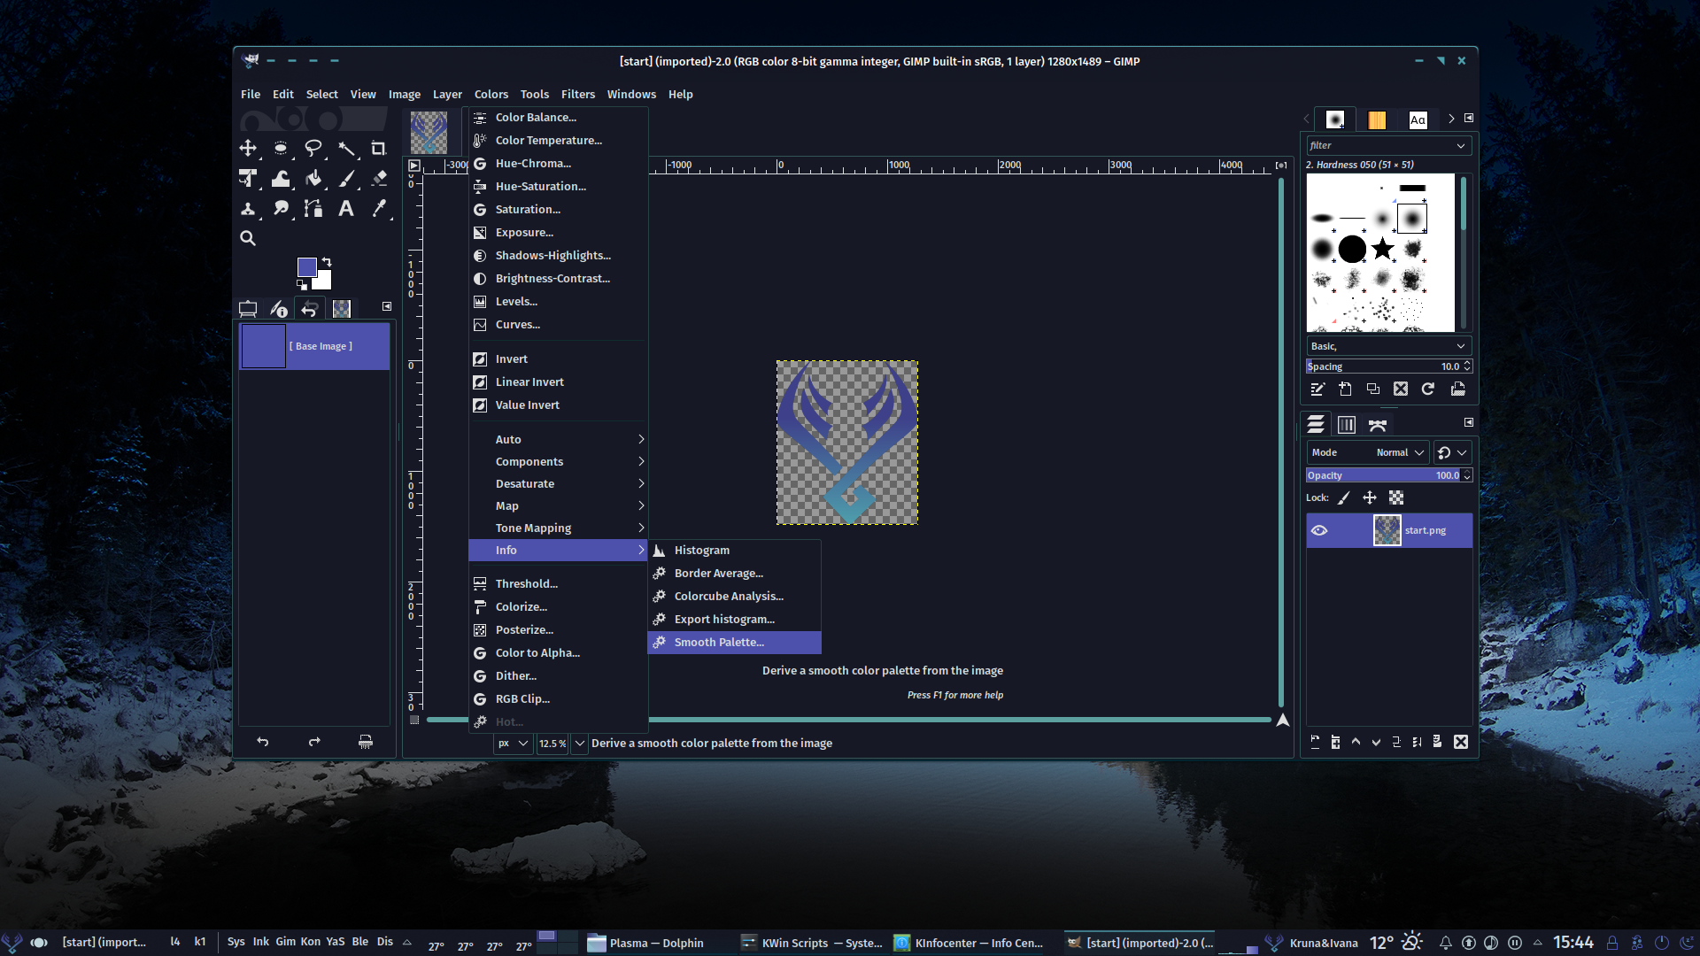Create a new brush
Image resolution: width=1700 pixels, height=956 pixels.
point(1345,389)
